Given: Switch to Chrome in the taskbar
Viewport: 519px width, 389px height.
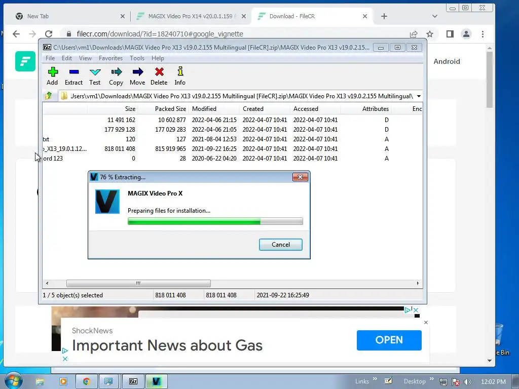Looking at the screenshot, I should click(86, 381).
